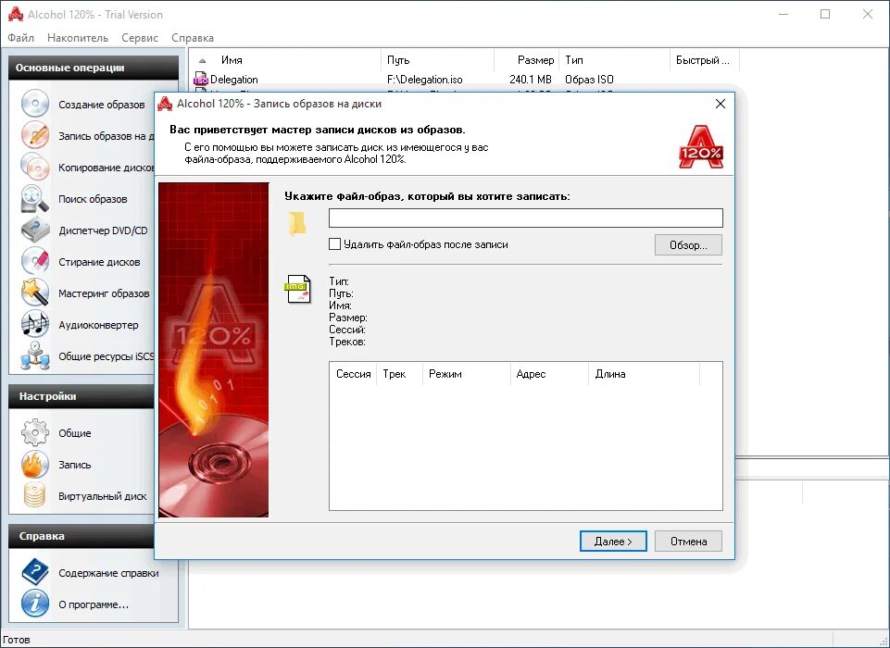The height and width of the screenshot is (648, 890).
Task: Click the Общие settings gear icon
Action: point(35,433)
